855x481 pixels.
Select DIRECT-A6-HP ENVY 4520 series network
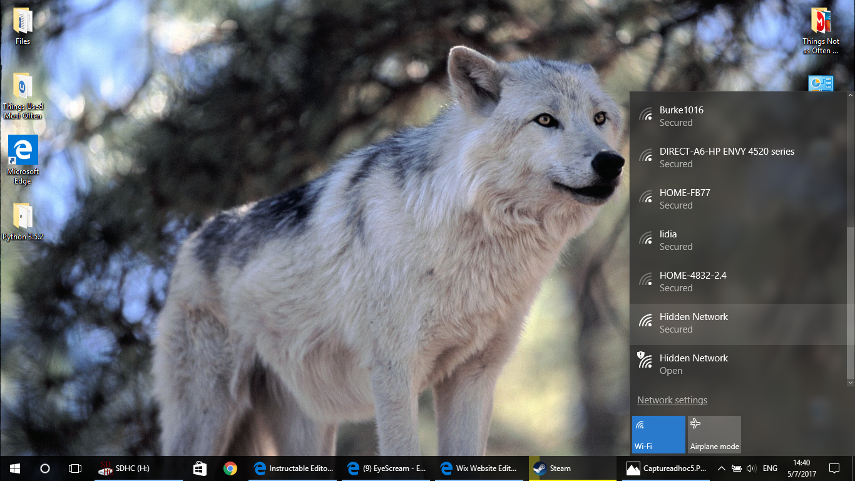[x=737, y=157]
